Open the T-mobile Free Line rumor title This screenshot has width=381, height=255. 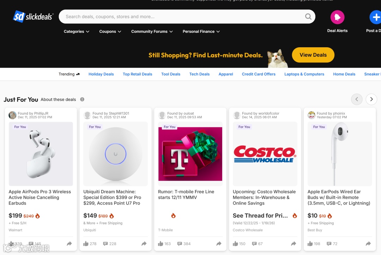tap(186, 195)
